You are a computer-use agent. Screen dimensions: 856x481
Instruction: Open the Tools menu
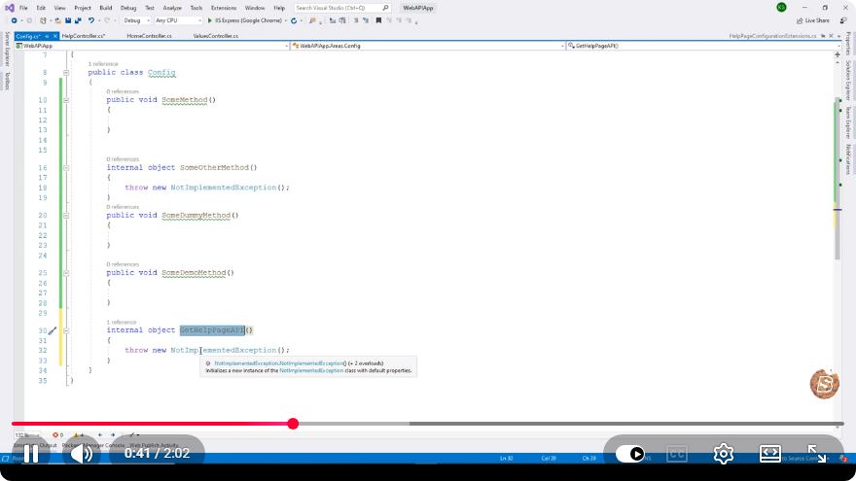pyautogui.click(x=196, y=8)
